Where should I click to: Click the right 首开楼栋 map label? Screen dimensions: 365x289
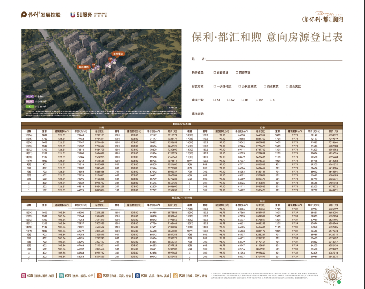(x=118, y=53)
